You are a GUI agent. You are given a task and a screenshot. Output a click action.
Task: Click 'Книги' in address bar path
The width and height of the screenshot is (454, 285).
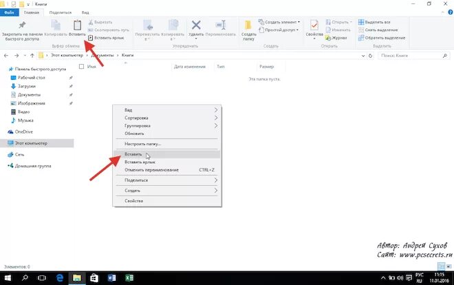(127, 55)
